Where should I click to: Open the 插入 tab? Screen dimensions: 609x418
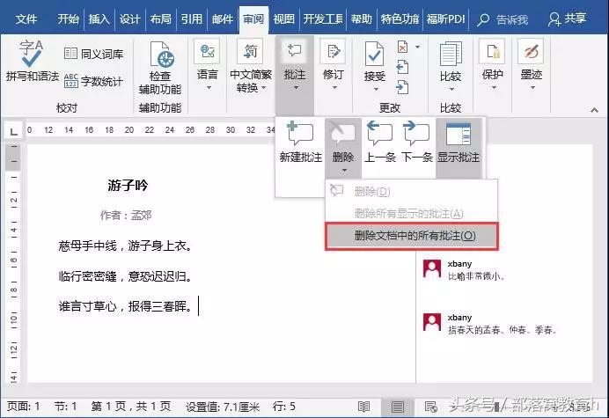(x=99, y=19)
